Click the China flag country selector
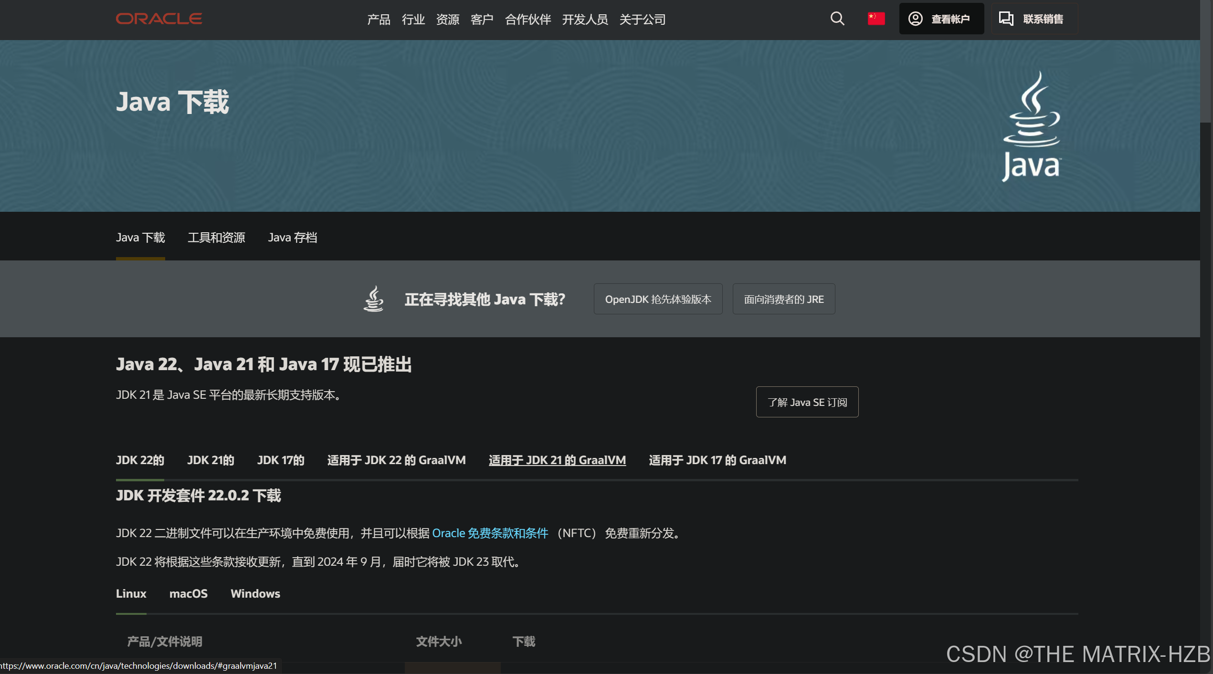Image resolution: width=1213 pixels, height=674 pixels. click(876, 19)
